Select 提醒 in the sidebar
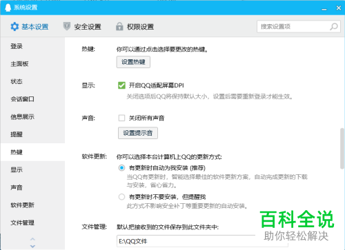Screen dimensions: 345x250 point(32,134)
